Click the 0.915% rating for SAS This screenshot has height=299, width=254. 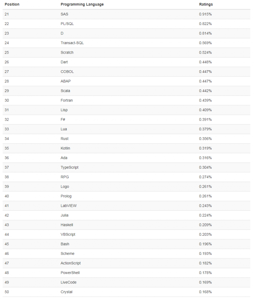205,14
